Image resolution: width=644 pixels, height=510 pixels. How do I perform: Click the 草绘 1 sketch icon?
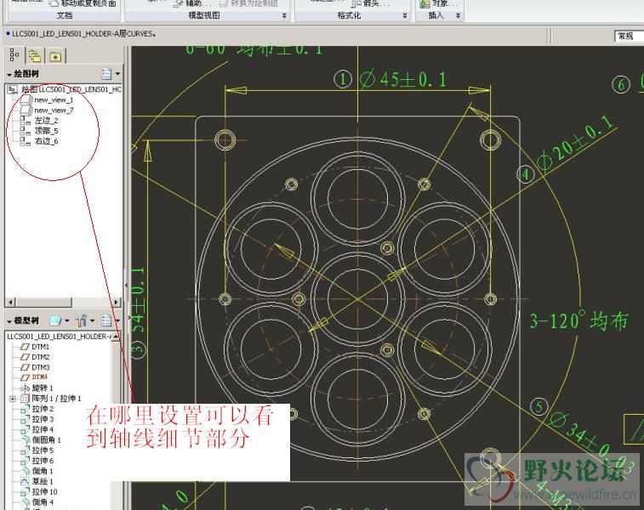pyautogui.click(x=25, y=481)
